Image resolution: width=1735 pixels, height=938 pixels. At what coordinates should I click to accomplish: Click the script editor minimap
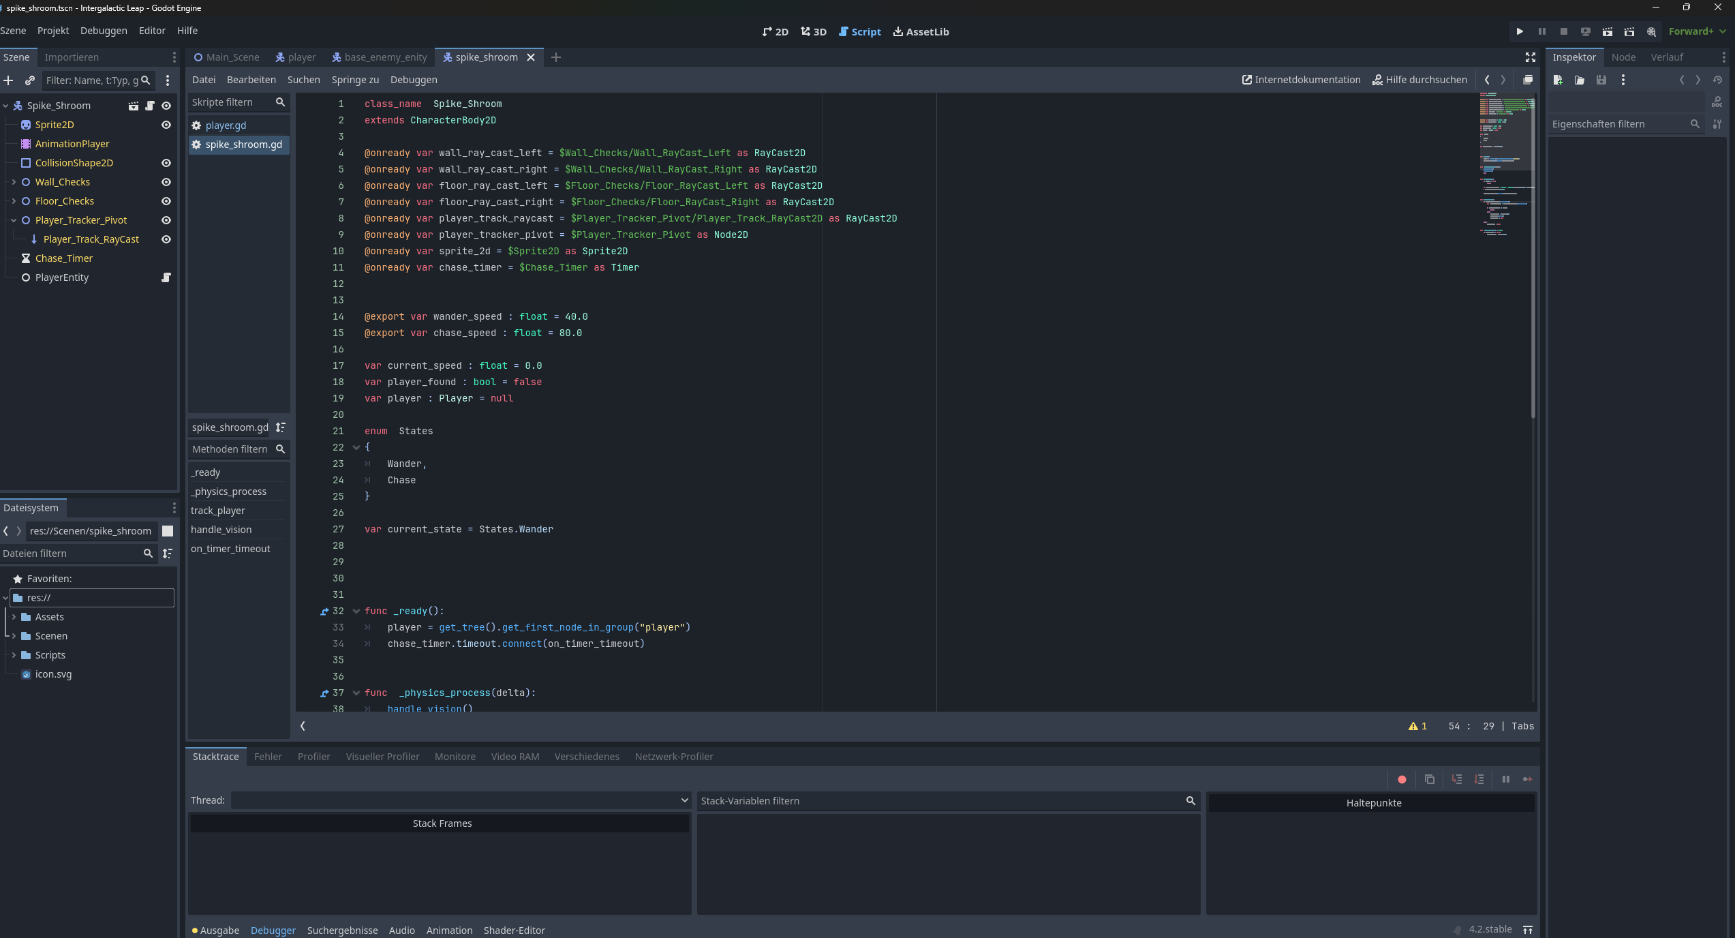coord(1506,164)
